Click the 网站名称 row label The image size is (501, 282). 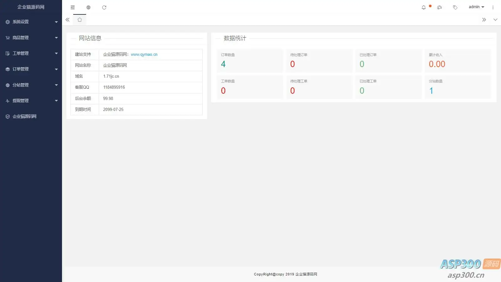83,65
